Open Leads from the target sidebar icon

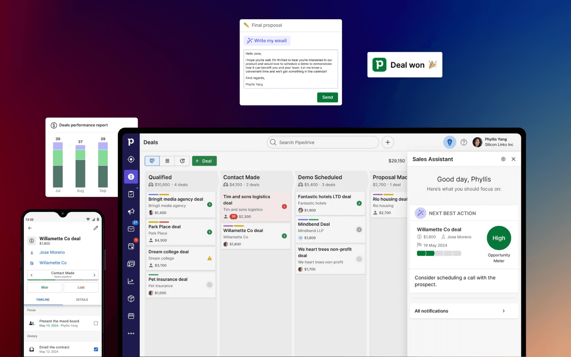pos(131,159)
